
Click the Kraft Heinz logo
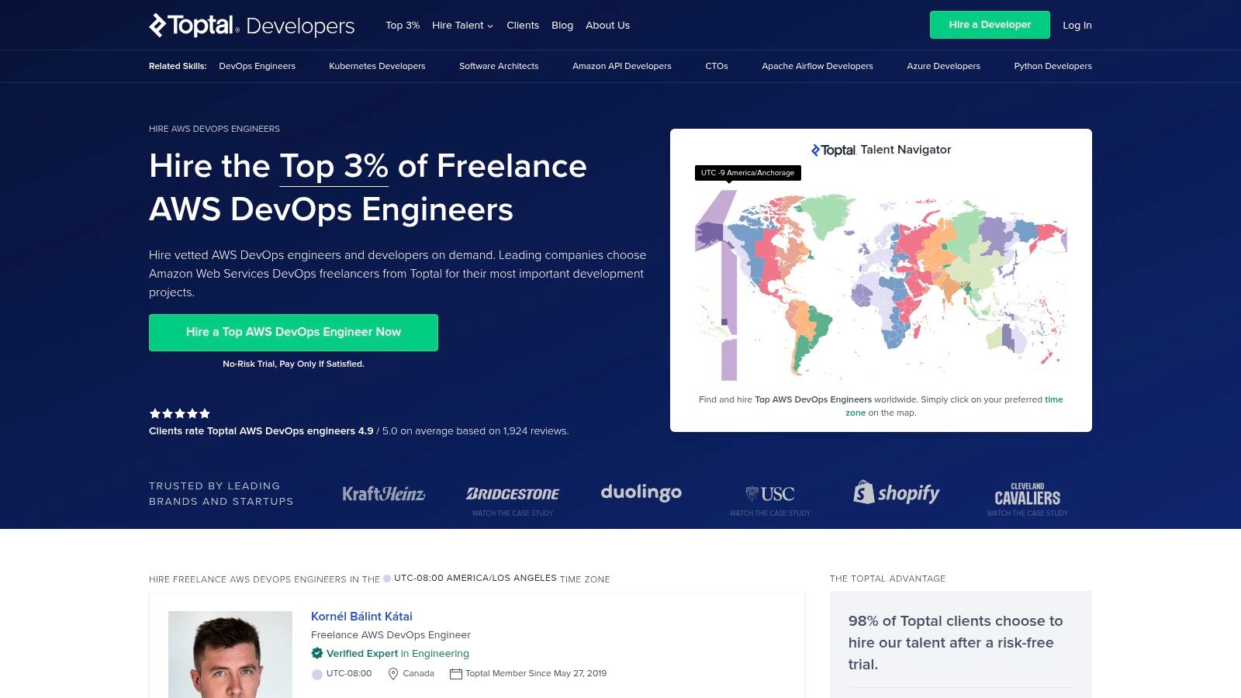click(x=383, y=494)
